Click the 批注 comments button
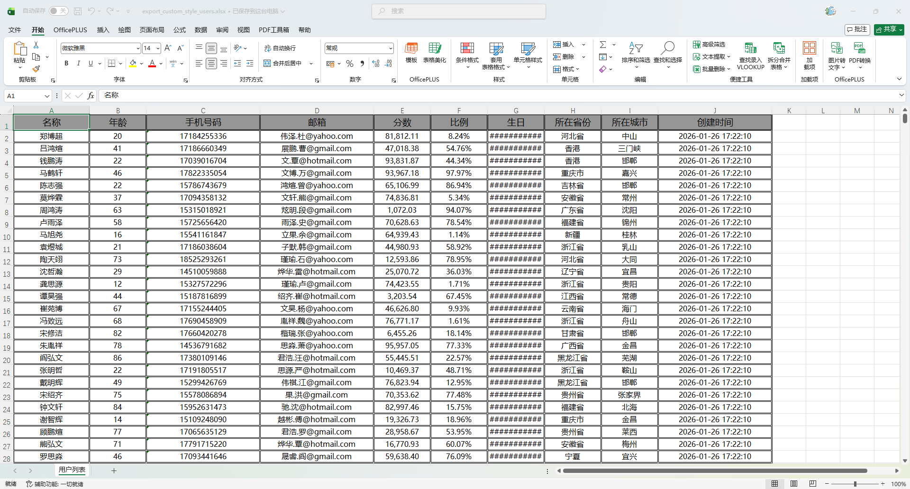Viewport: 910px width, 489px height. pyautogui.click(x=857, y=29)
